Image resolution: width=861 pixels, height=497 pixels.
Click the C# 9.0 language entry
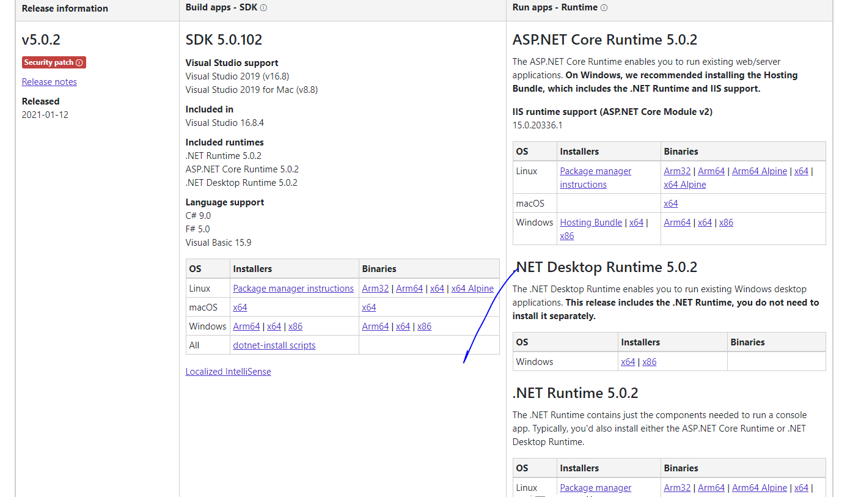pos(198,216)
